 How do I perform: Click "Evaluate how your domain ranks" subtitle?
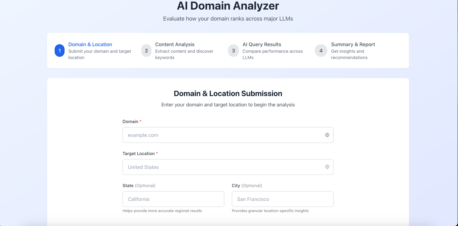coord(228,19)
